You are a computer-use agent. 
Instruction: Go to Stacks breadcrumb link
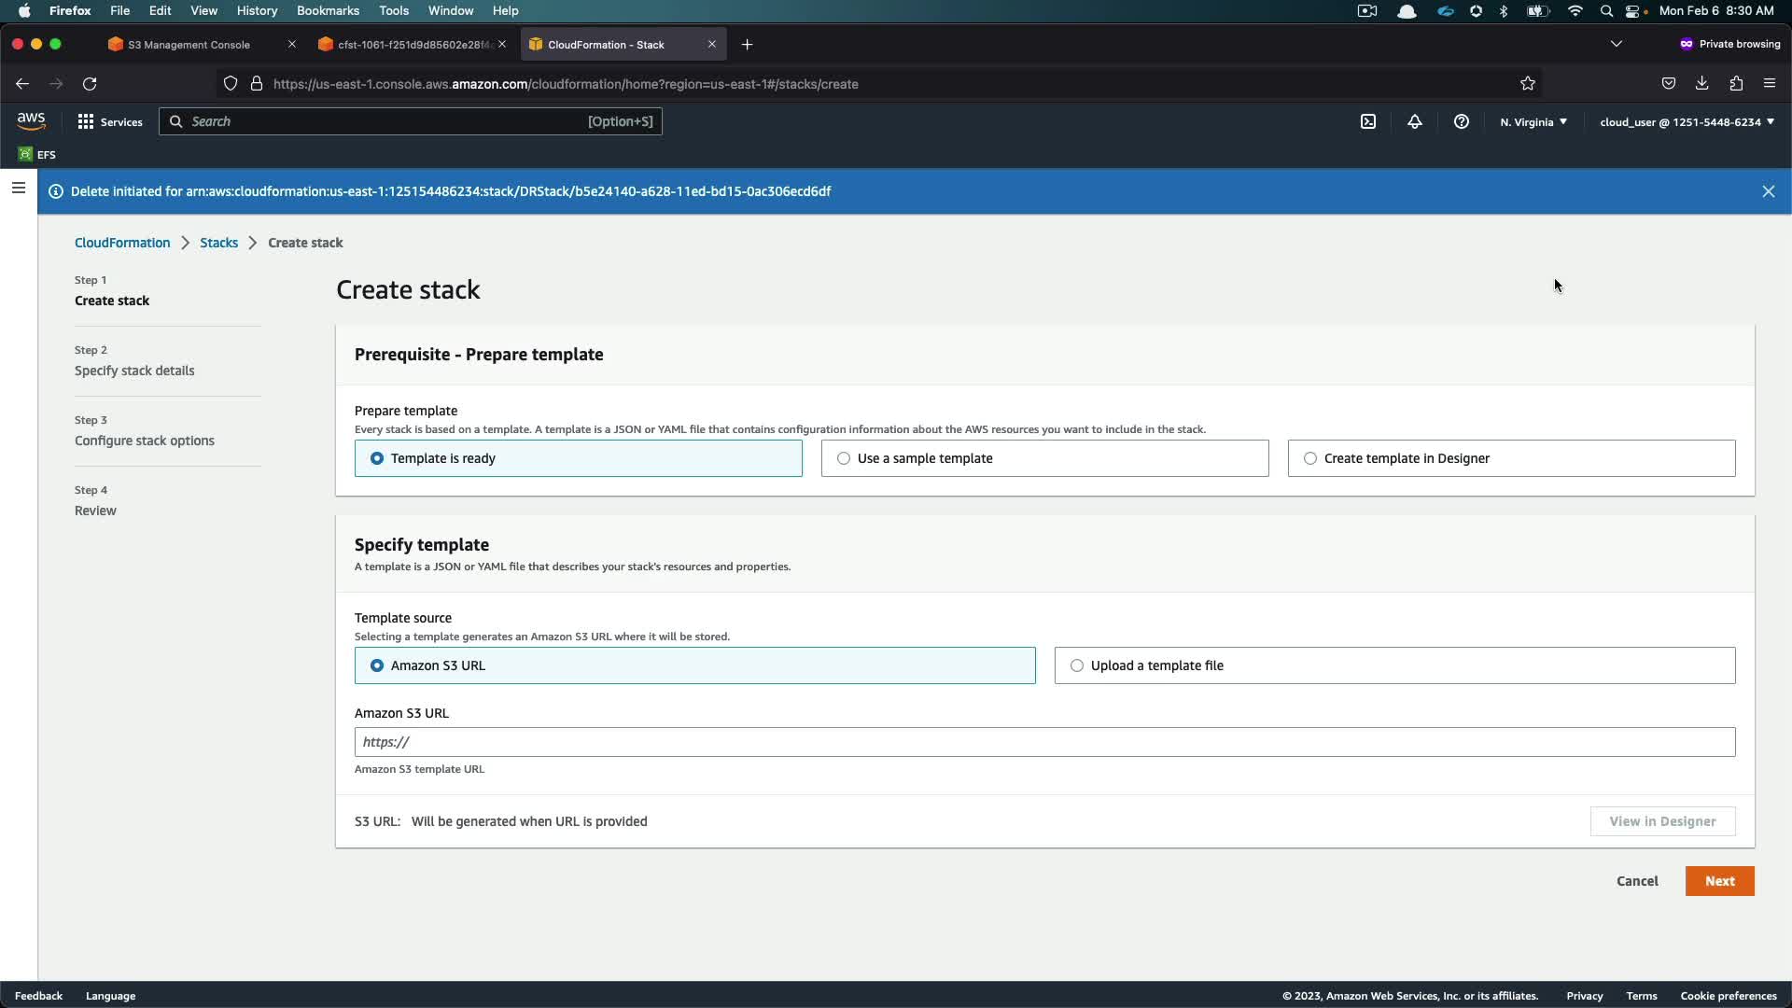(218, 243)
